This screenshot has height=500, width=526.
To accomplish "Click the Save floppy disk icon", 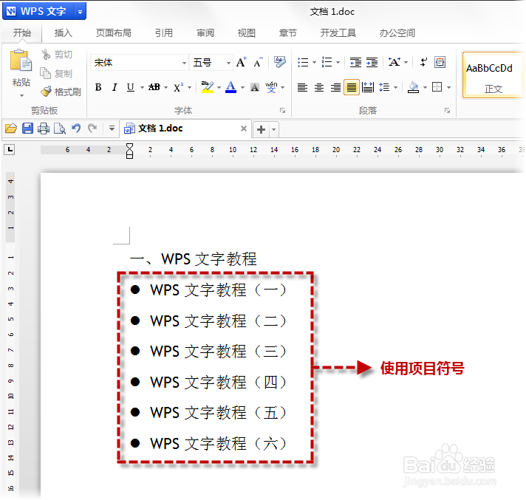I will pyautogui.click(x=27, y=129).
